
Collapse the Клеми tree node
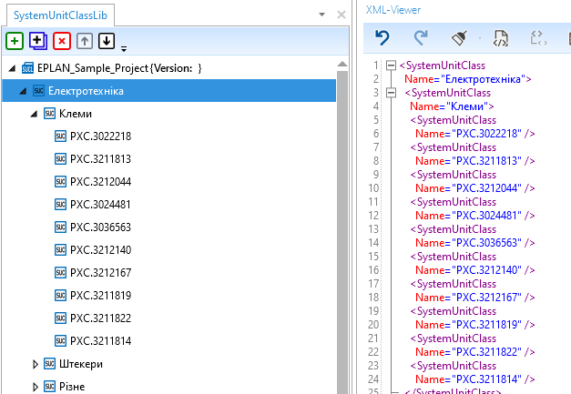click(x=34, y=114)
